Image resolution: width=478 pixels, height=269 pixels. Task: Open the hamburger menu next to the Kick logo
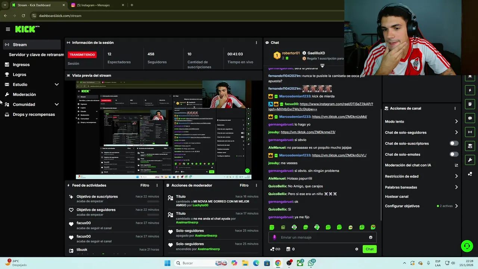[x=8, y=29]
